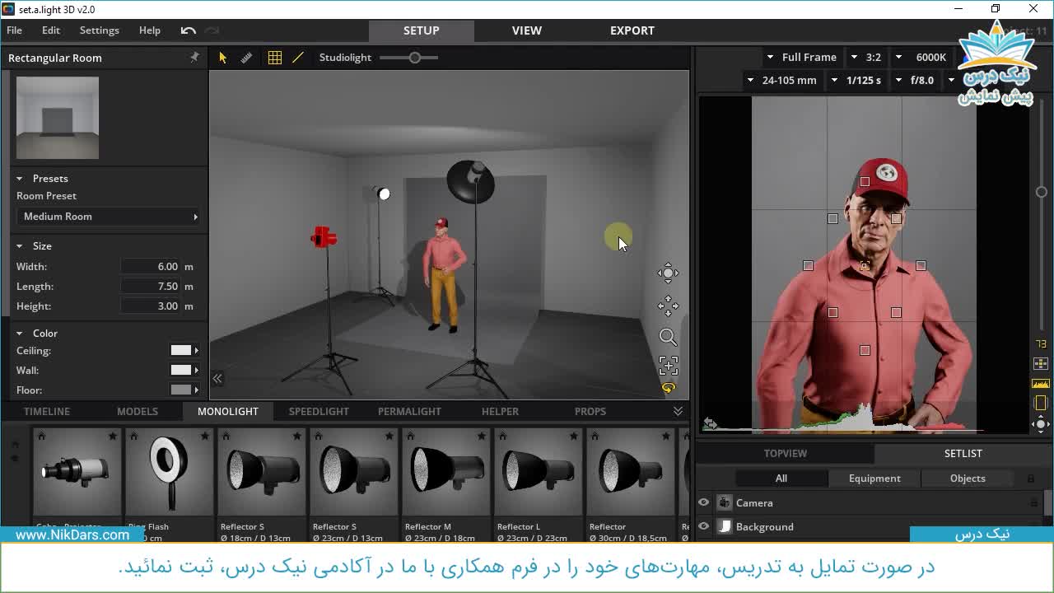This screenshot has height=593, width=1054.
Task: Toggle visibility of Background item
Action: tap(704, 526)
